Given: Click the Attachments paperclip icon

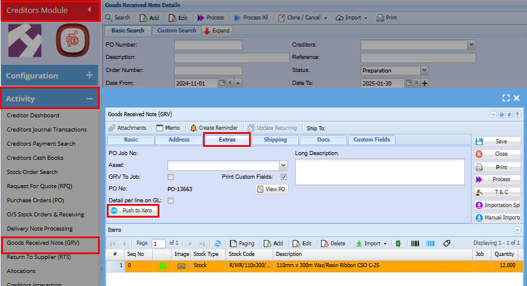Looking at the screenshot, I should click(112, 128).
